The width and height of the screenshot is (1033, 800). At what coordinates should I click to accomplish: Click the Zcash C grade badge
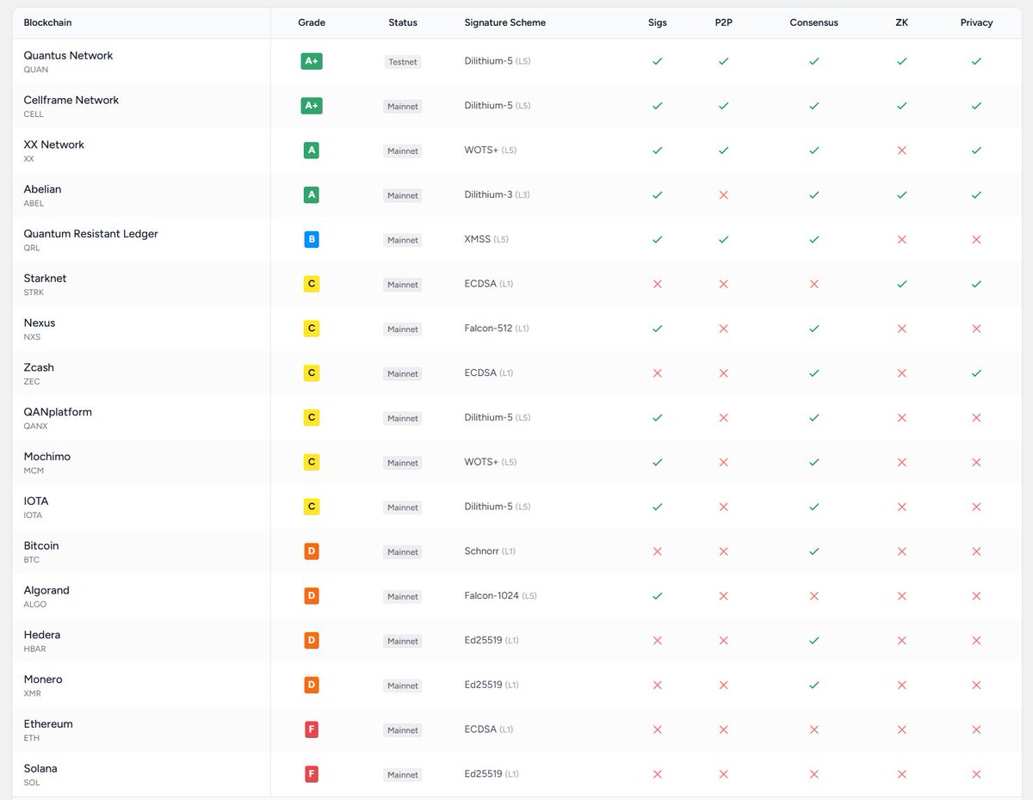(312, 373)
